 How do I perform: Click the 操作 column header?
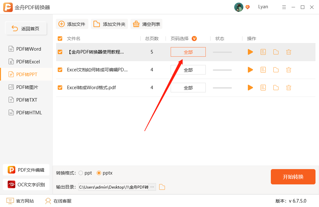click(251, 39)
